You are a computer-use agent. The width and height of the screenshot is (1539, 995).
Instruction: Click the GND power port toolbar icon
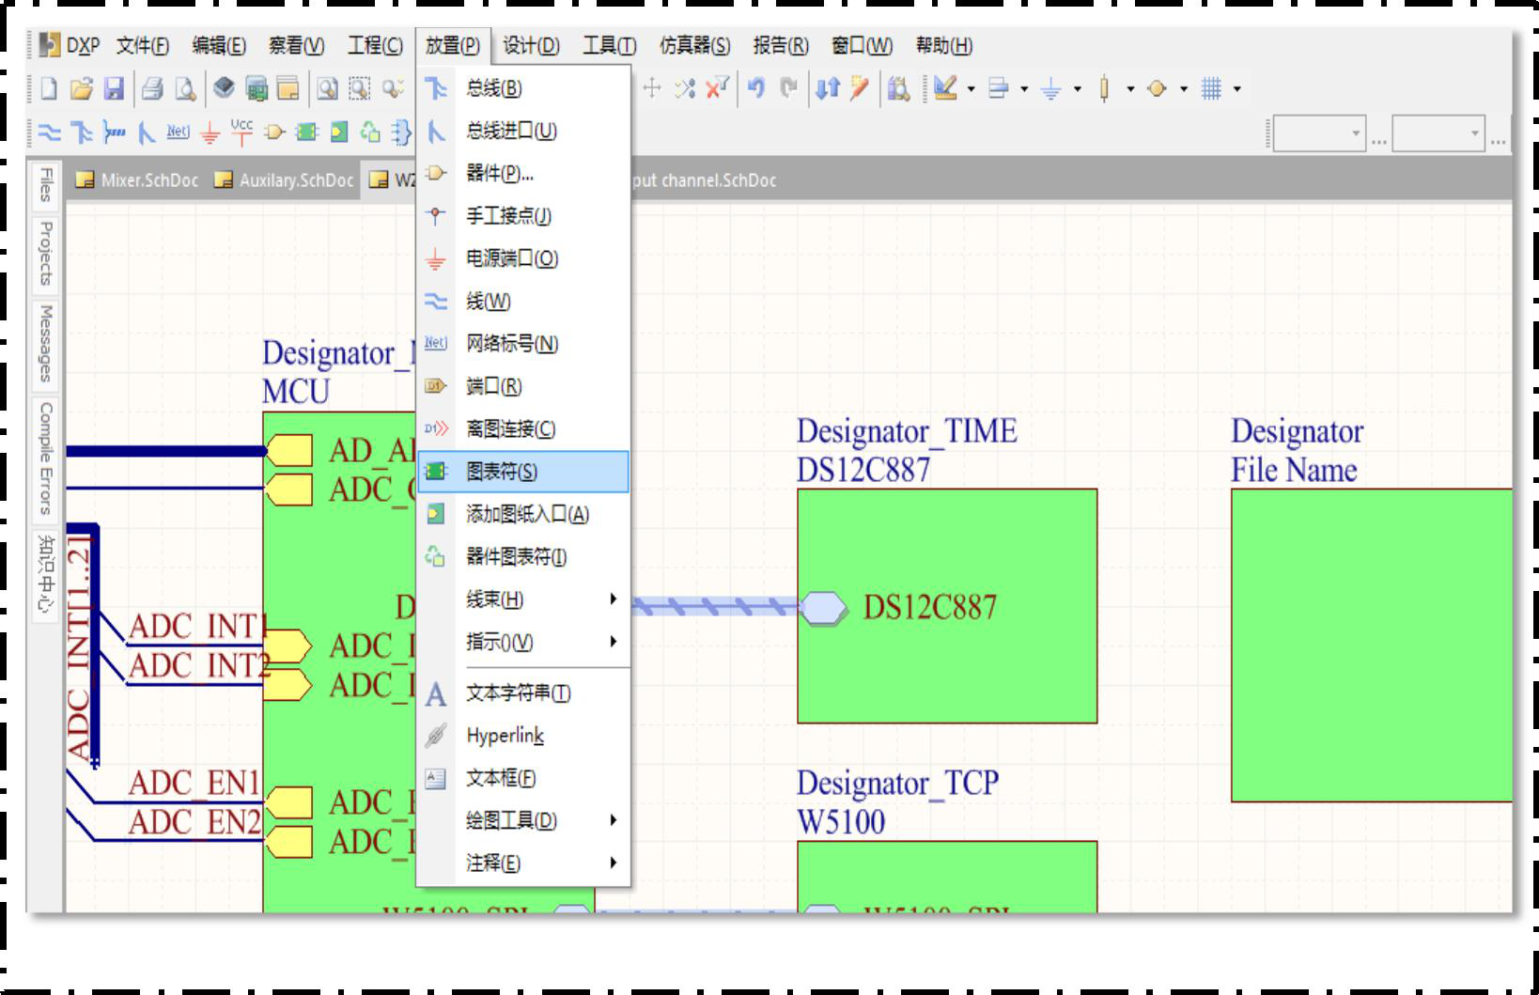click(210, 133)
